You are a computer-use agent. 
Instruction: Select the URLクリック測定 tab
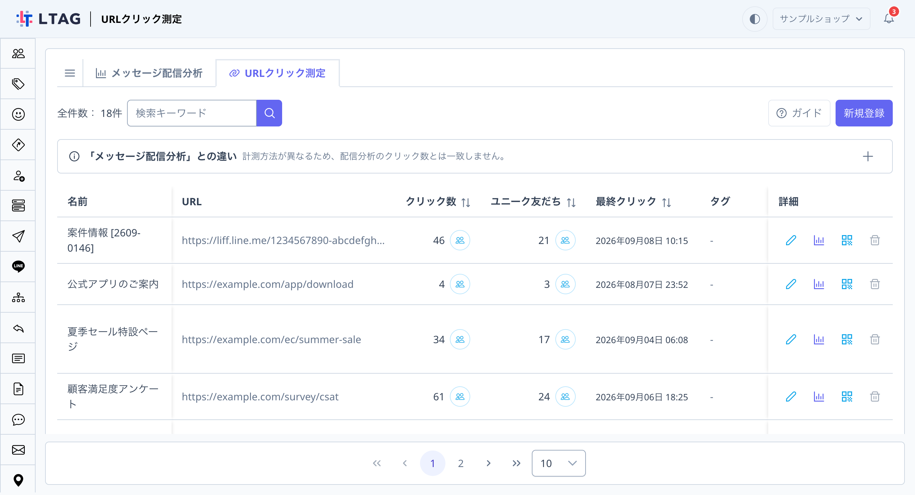pyautogui.click(x=277, y=73)
